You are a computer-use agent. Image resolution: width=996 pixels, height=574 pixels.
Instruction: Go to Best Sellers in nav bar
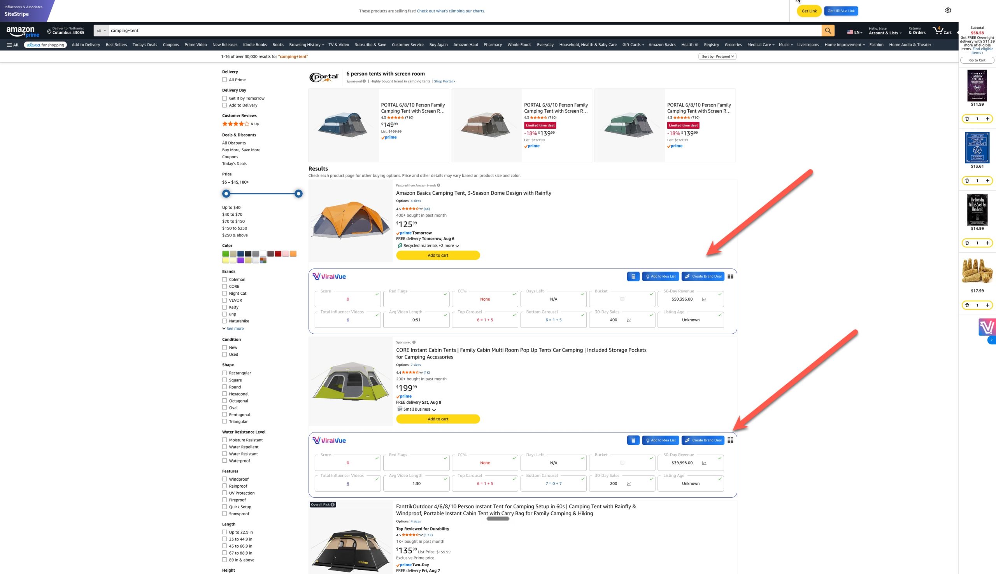(x=116, y=45)
